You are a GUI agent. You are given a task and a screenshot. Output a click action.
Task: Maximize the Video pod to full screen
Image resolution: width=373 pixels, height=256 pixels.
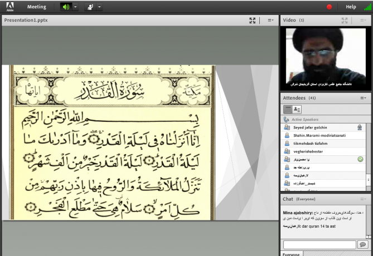pos(345,20)
